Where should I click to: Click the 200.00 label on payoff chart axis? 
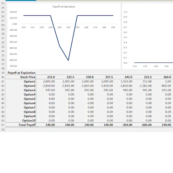13,12
